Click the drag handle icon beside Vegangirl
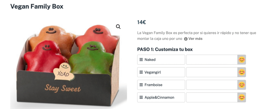The height and width of the screenshot is (109, 265). click(141, 72)
